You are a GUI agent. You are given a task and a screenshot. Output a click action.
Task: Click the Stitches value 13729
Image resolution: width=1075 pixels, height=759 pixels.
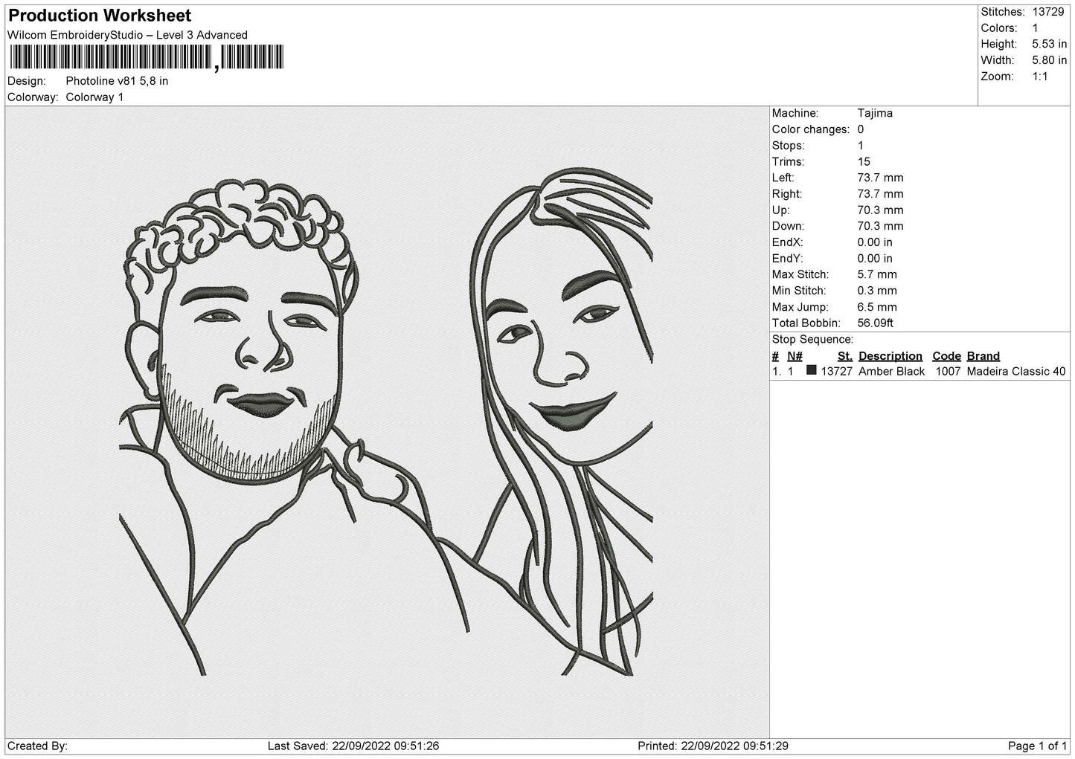1047,12
